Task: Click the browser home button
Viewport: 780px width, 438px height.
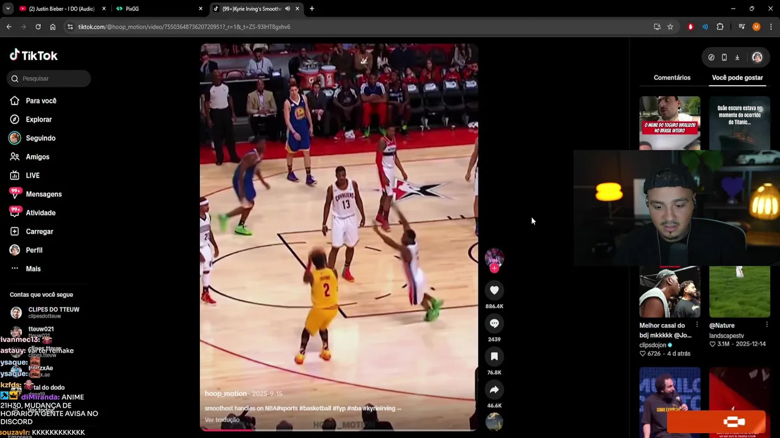Action: click(52, 27)
